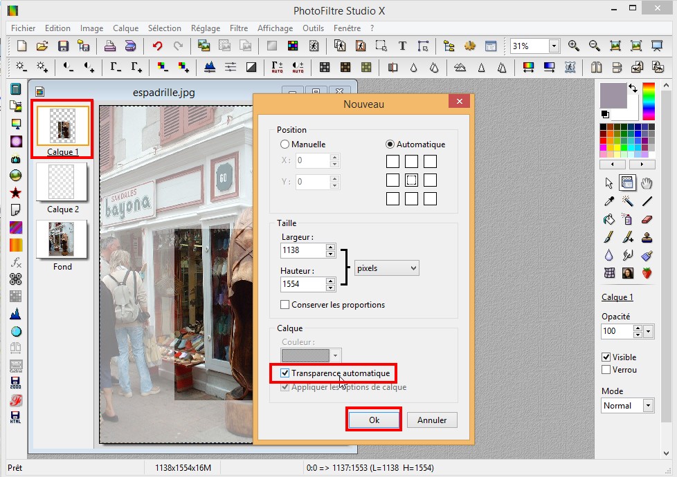
Task: Click the foreground color swatch
Action: click(x=613, y=95)
